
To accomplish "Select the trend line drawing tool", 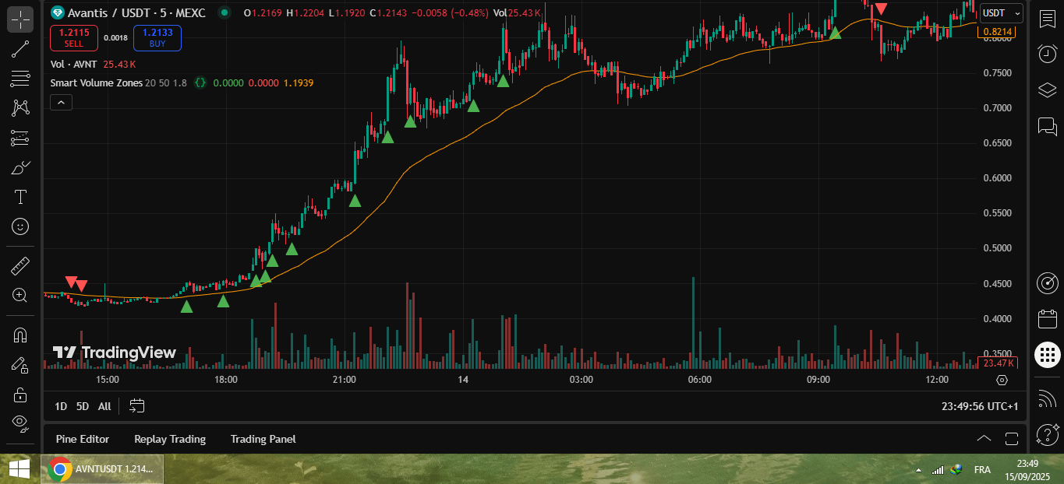I will click(x=20, y=49).
